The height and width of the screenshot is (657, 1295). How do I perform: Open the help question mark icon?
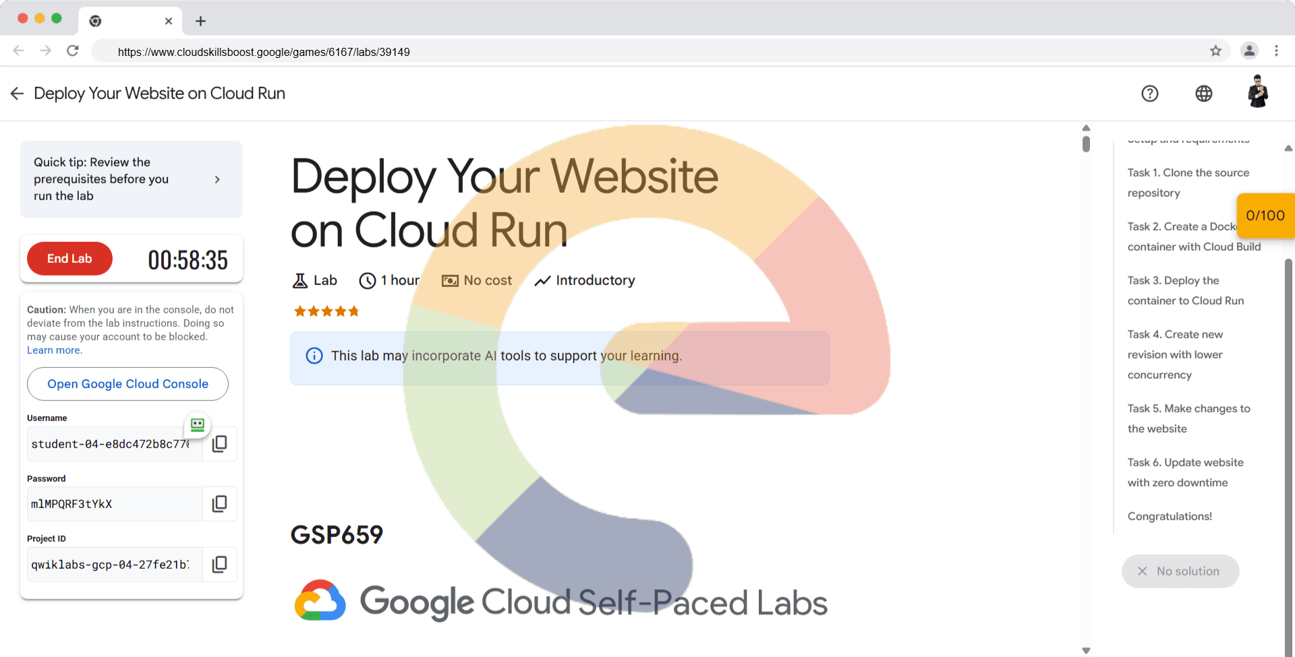coord(1149,94)
